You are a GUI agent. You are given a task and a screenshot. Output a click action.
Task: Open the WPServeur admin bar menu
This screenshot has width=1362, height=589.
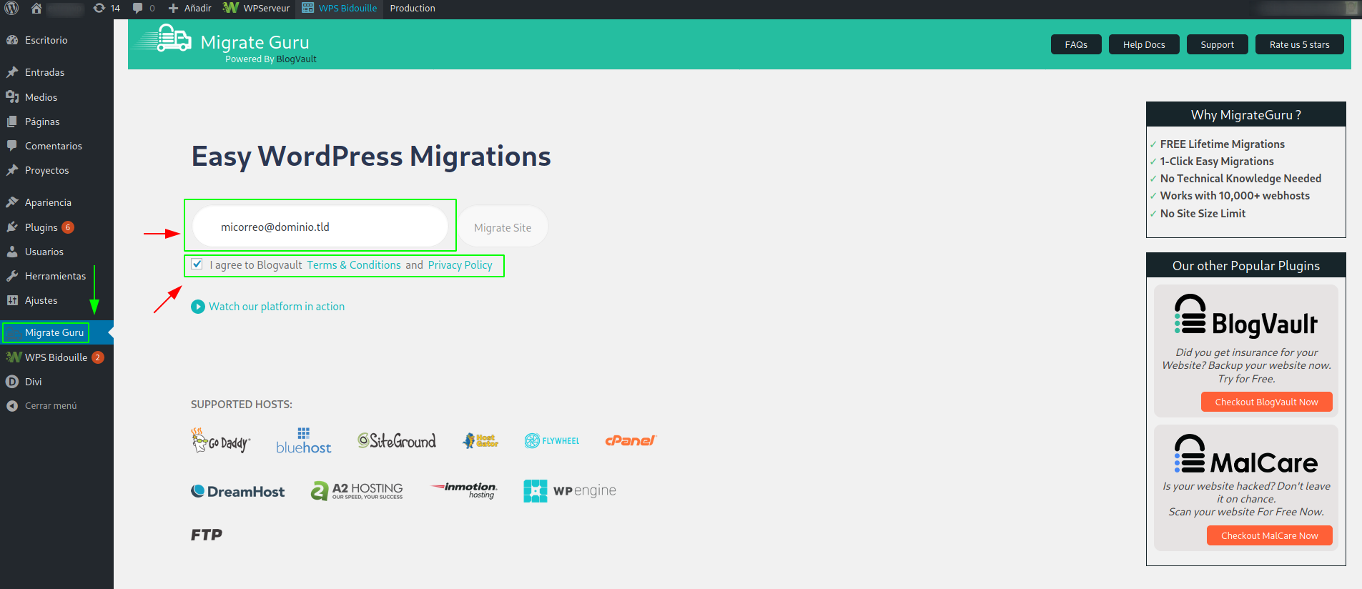[x=256, y=9]
